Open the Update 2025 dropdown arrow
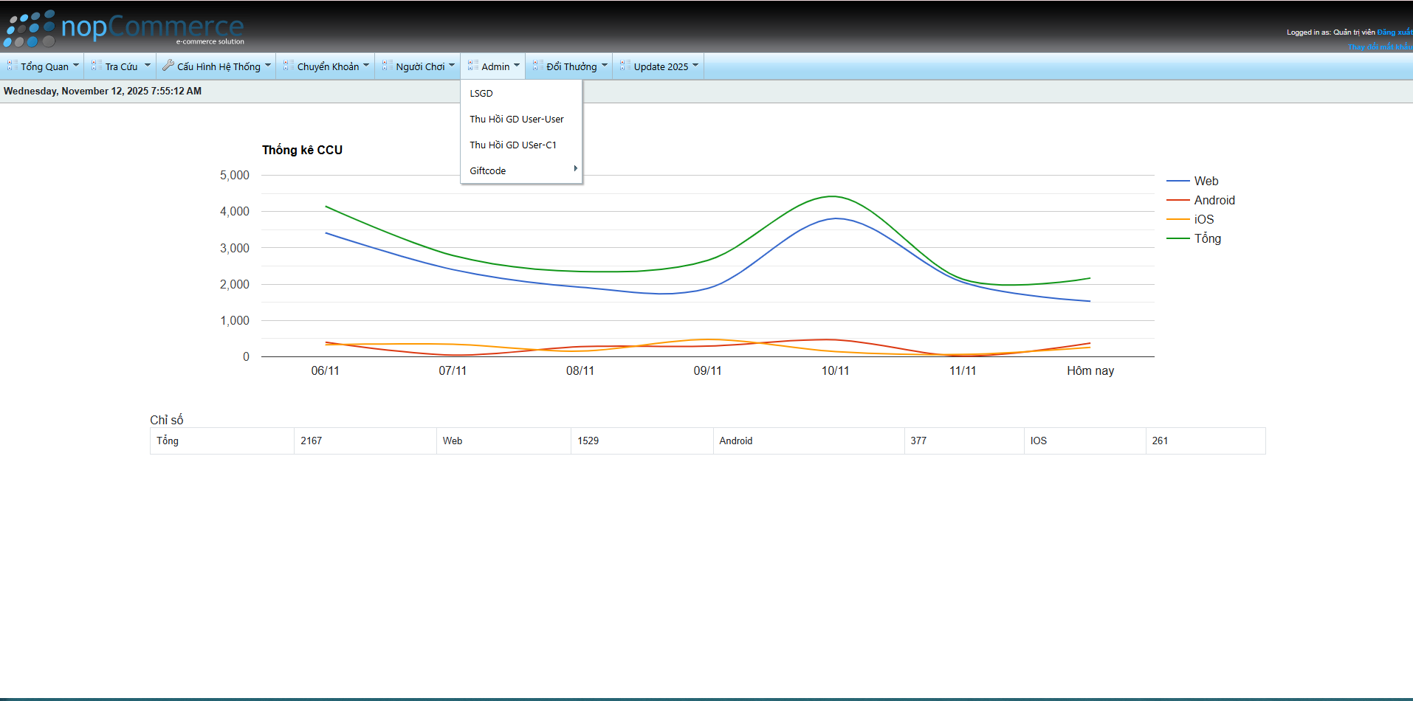Viewport: 1413px width, 701px height. pos(695,65)
